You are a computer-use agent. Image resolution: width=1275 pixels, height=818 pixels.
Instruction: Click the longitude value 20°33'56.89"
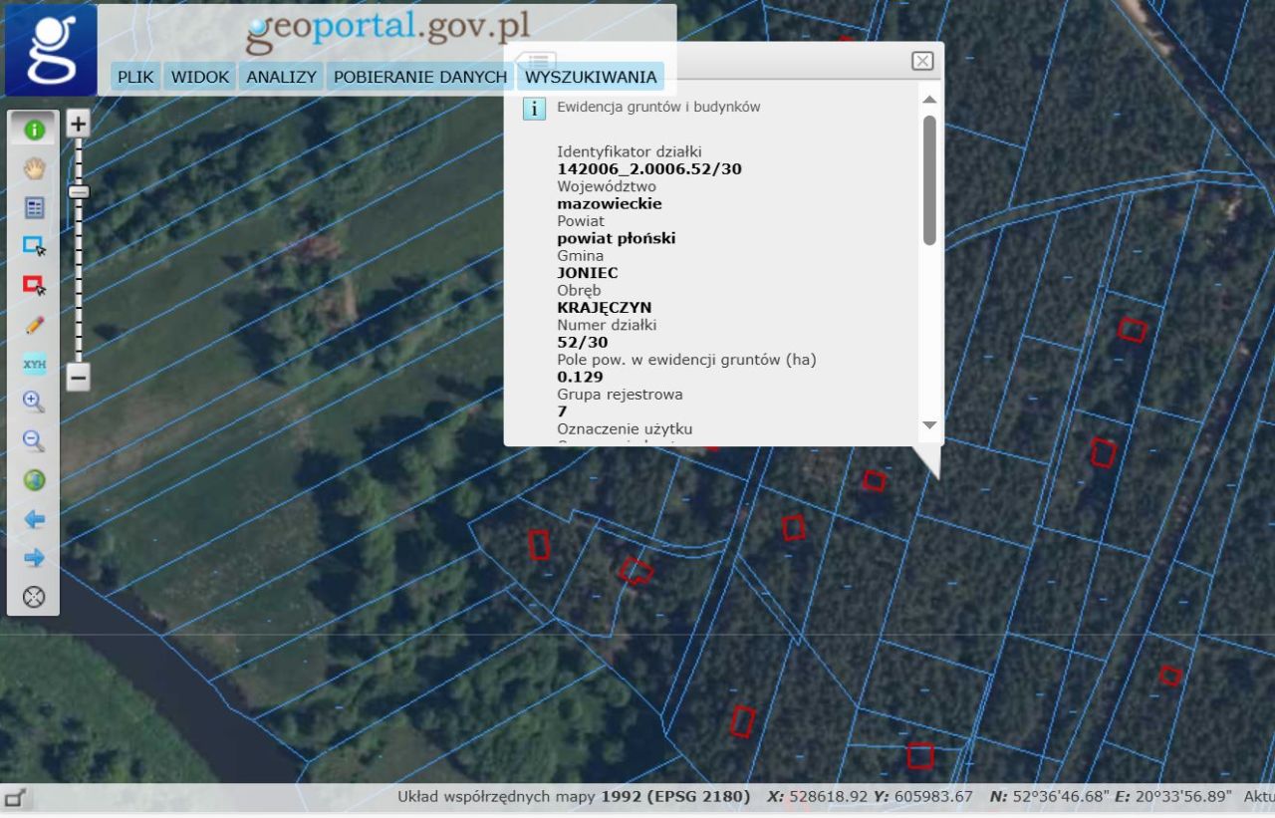1183,796
